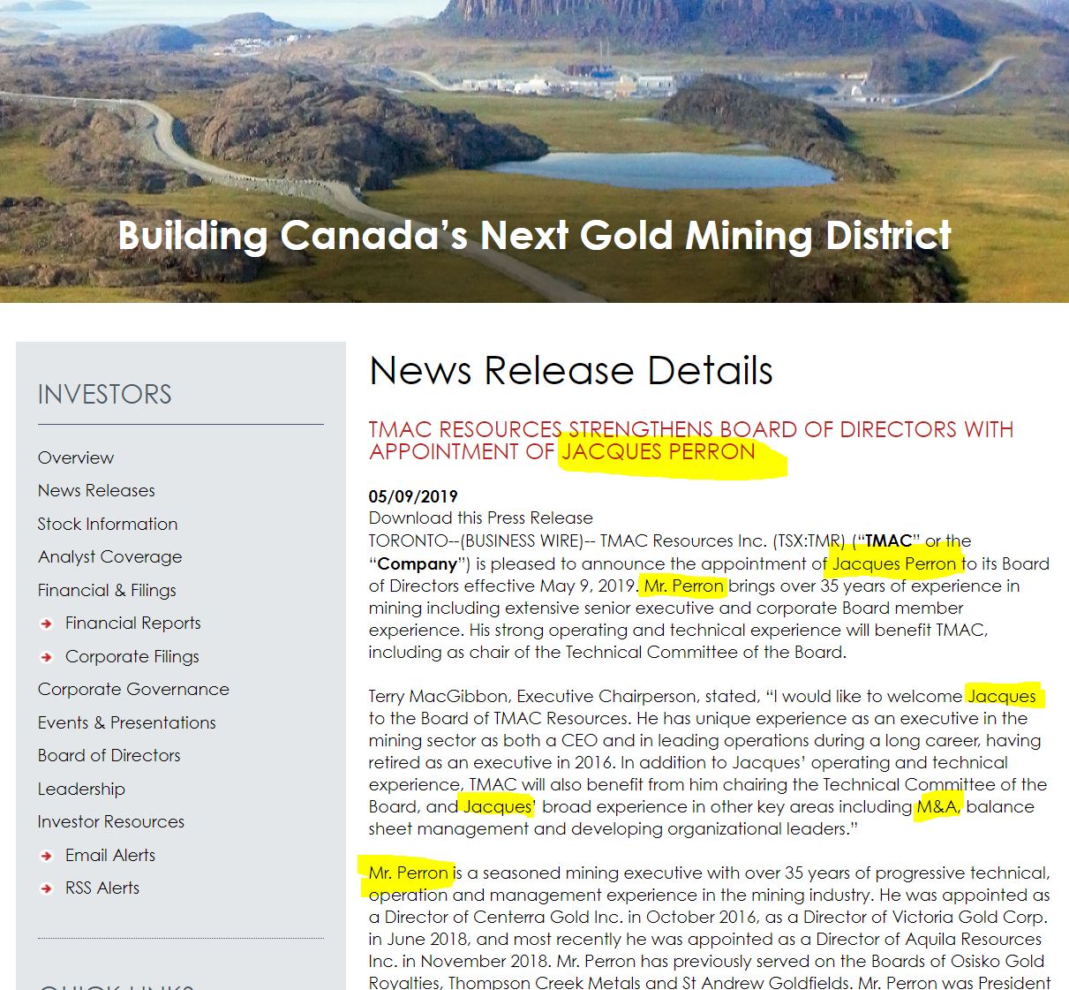Click the red press release headline about Jacques Perron
The image size is (1069, 990).
[691, 440]
